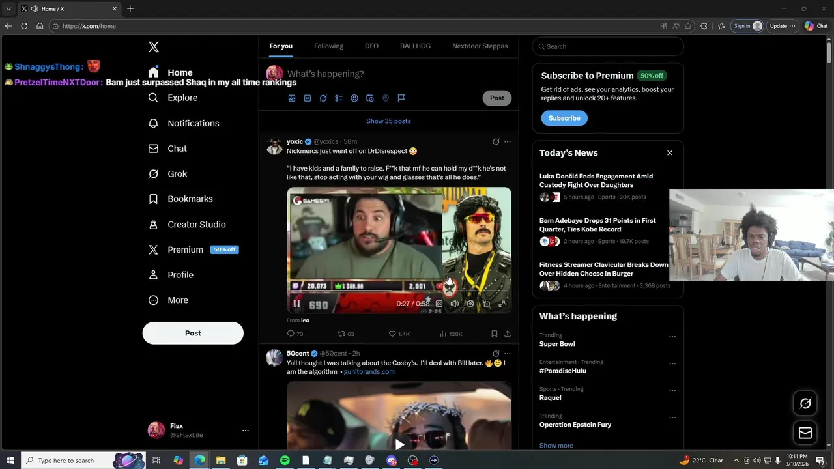Image resolution: width=834 pixels, height=469 pixels.
Task: Open Chat in the left sidebar
Action: [x=167, y=149]
